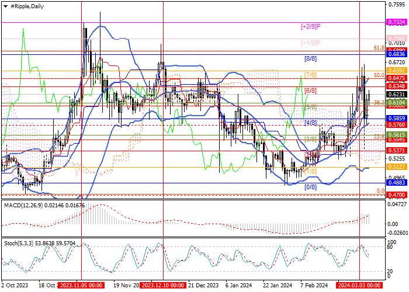The width and height of the screenshot is (409, 292).
Task: Select the 2023.11.05 00:00 date marker
Action: (81, 285)
